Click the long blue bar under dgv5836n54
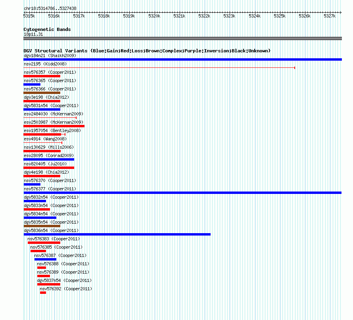 pyautogui.click(x=117, y=234)
